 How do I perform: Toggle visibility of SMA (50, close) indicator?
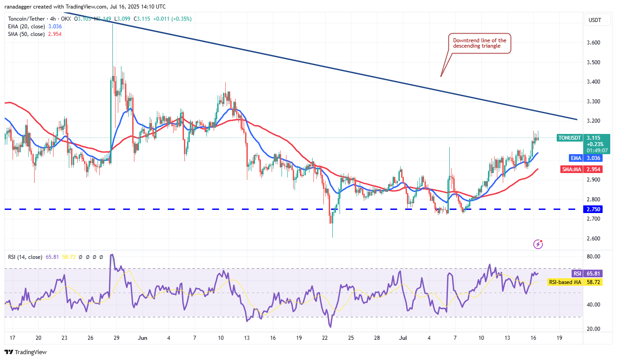[x=26, y=34]
